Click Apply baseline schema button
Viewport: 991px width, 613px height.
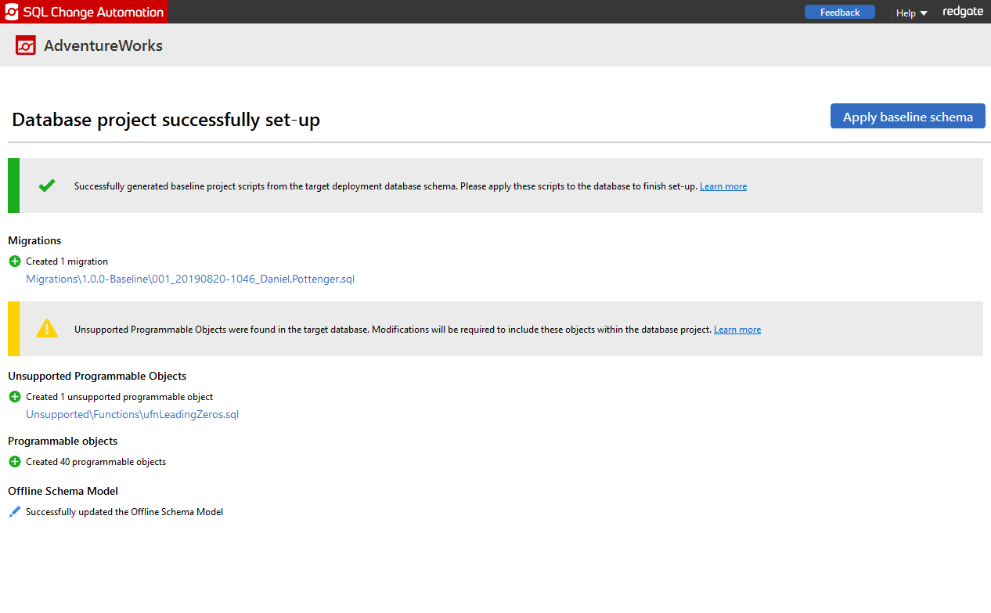point(907,117)
